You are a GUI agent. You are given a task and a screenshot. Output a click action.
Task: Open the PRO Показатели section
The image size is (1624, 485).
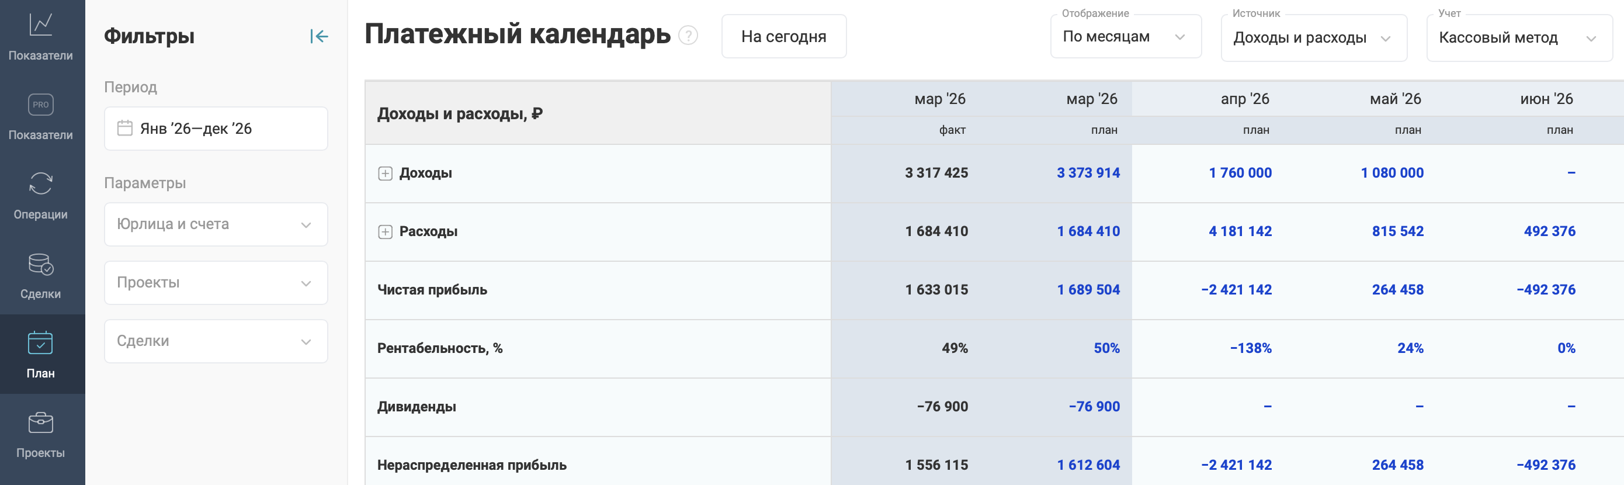(x=40, y=105)
